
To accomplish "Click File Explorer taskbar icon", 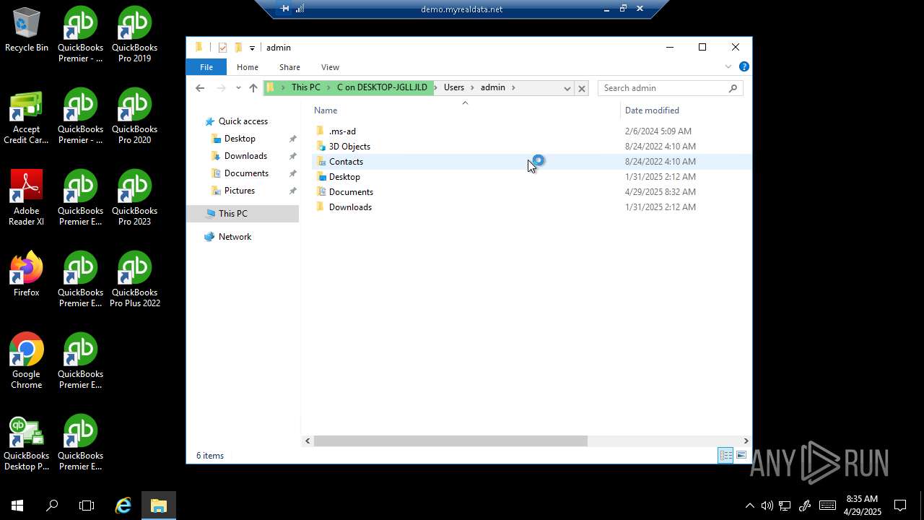I will tap(158, 506).
